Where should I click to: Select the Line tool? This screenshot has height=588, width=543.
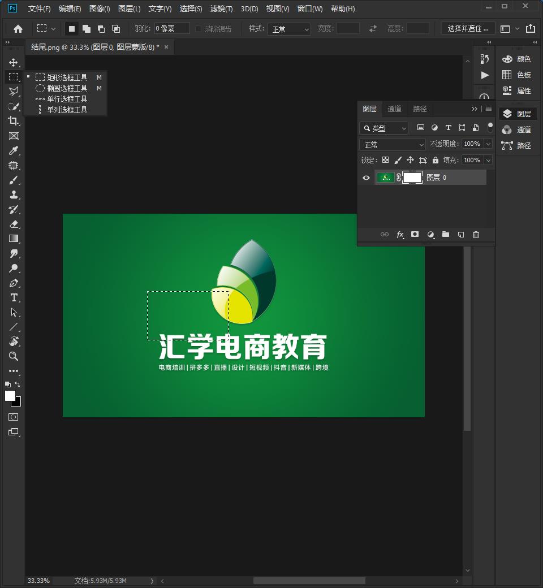click(x=14, y=327)
